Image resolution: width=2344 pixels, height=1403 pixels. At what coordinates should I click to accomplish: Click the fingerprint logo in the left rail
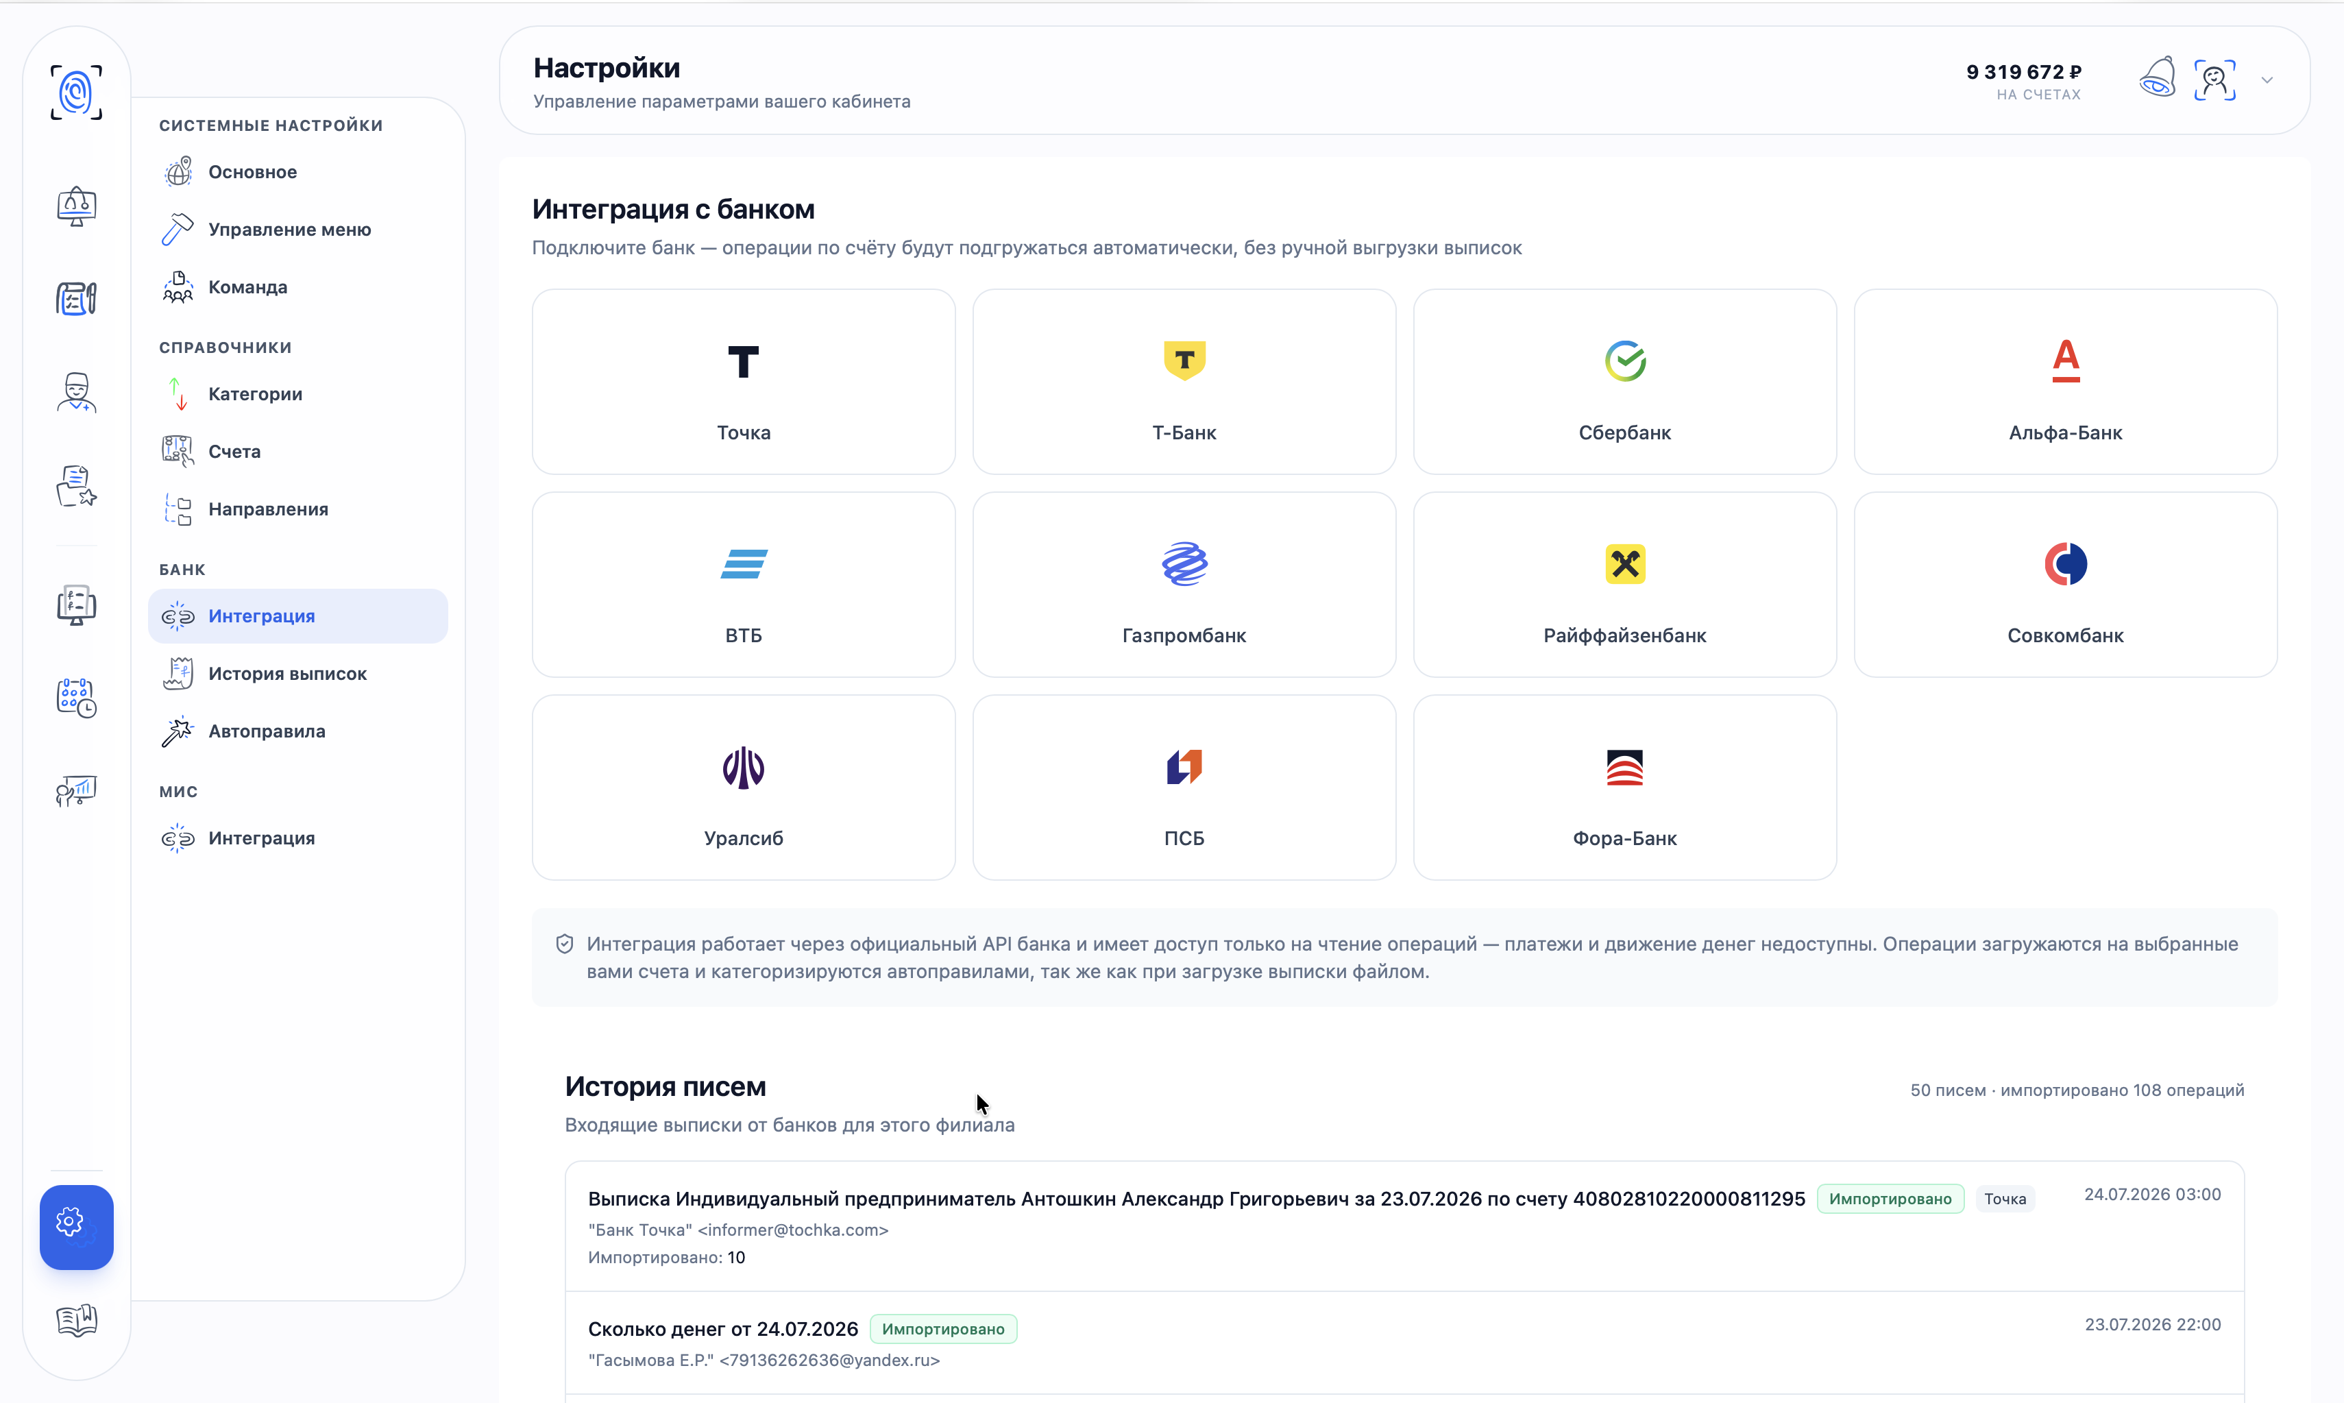click(77, 93)
